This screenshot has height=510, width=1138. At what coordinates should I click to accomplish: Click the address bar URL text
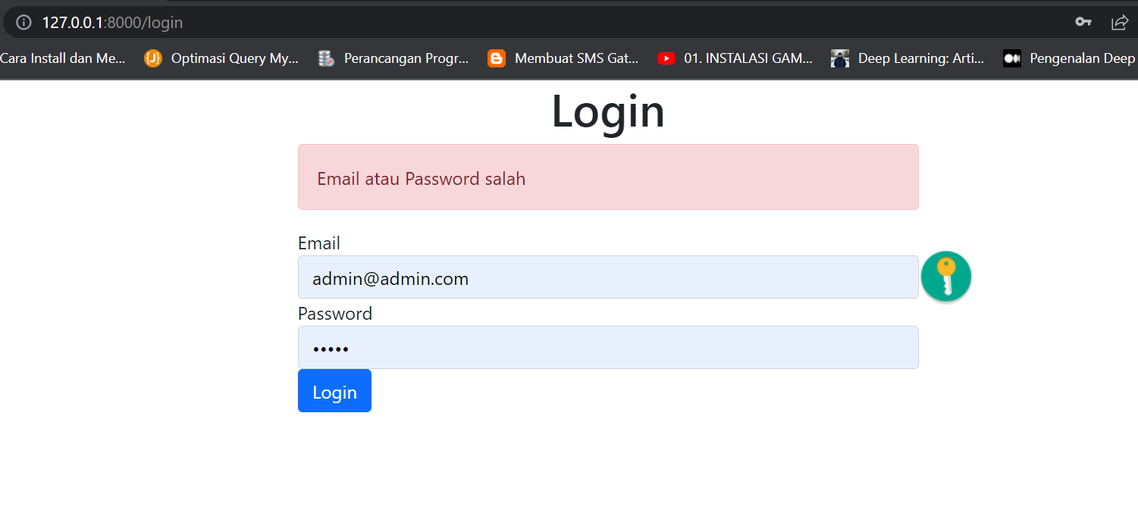coord(112,23)
